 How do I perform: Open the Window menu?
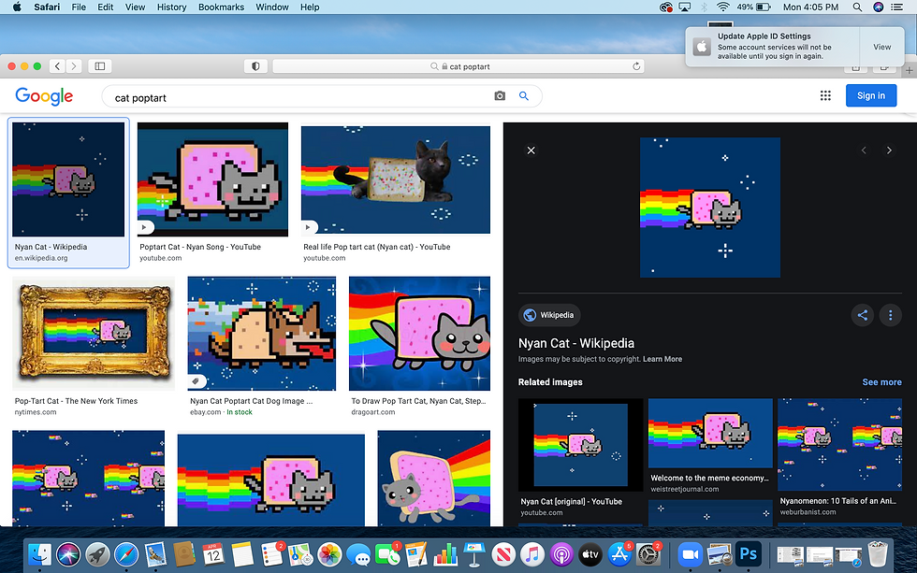click(272, 7)
